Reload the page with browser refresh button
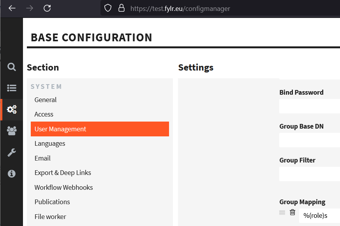The width and height of the screenshot is (340, 226). (47, 8)
